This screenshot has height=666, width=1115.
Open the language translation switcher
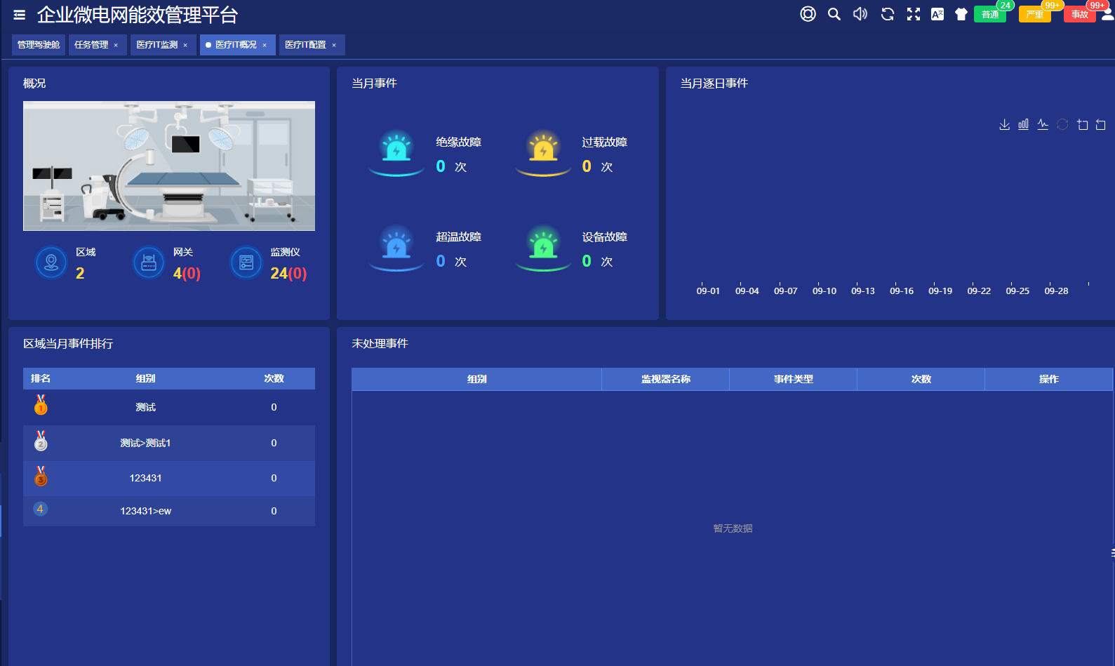(937, 14)
